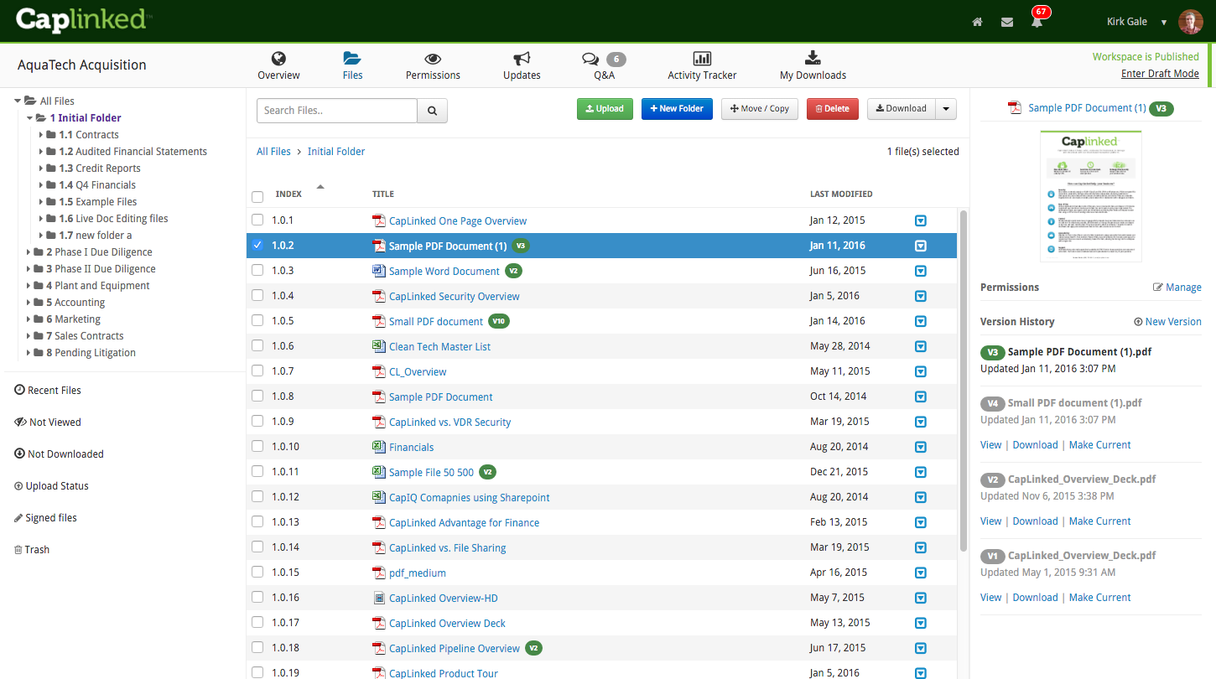Open Recent Files in the sidebar
The height and width of the screenshot is (679, 1216).
coord(48,391)
